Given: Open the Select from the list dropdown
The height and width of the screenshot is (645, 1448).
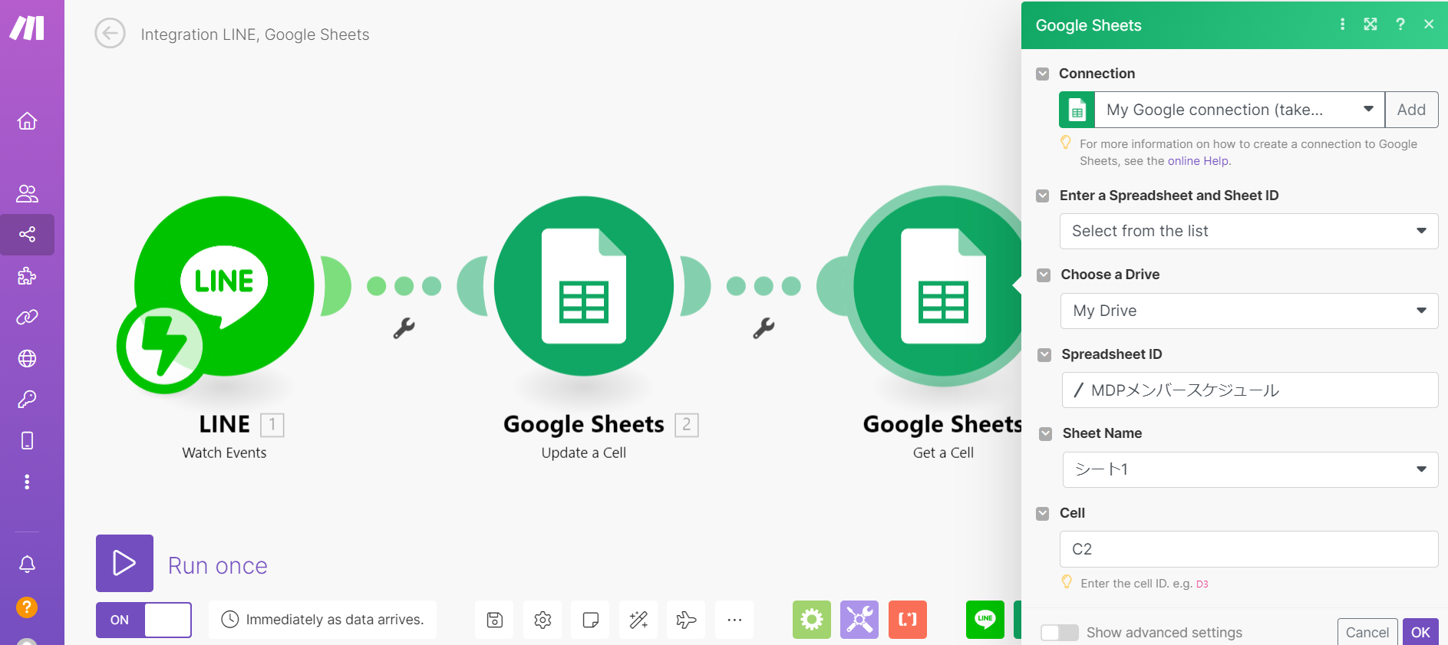Looking at the screenshot, I should pos(1248,231).
